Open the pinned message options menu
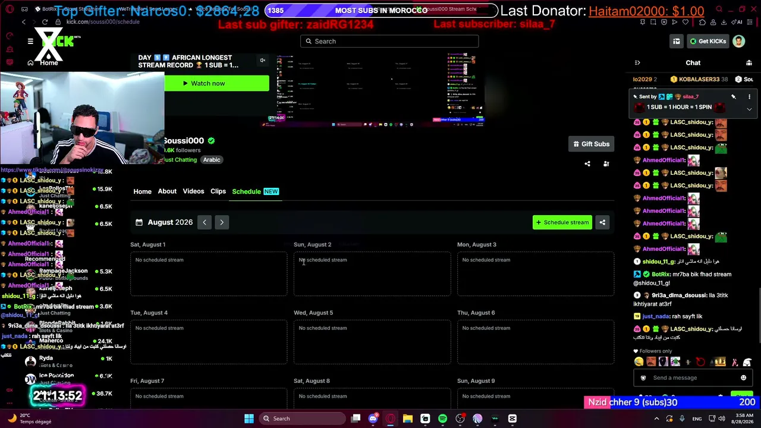This screenshot has width=761, height=428. [749, 96]
